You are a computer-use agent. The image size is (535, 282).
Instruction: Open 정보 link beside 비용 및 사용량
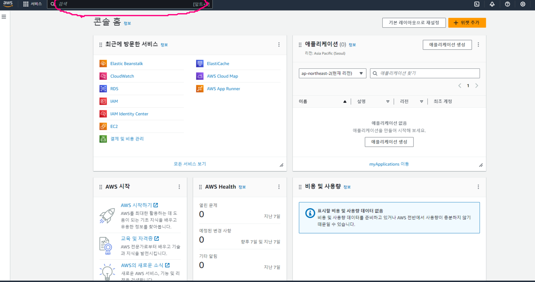[x=347, y=187]
